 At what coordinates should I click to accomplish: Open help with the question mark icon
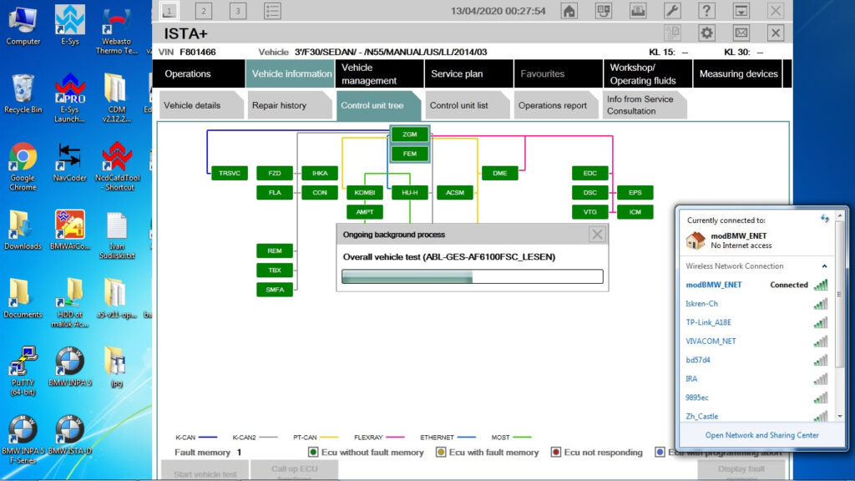[706, 11]
